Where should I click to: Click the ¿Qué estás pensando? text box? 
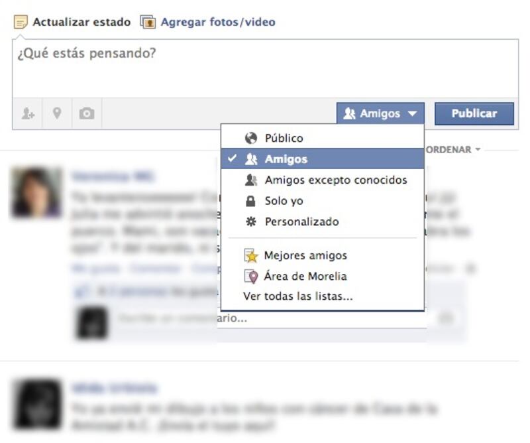point(266,68)
